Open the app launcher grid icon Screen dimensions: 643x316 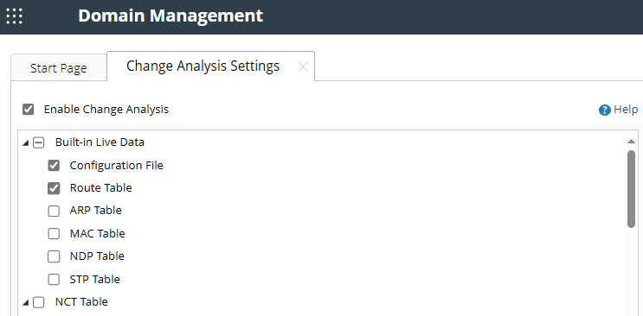15,16
